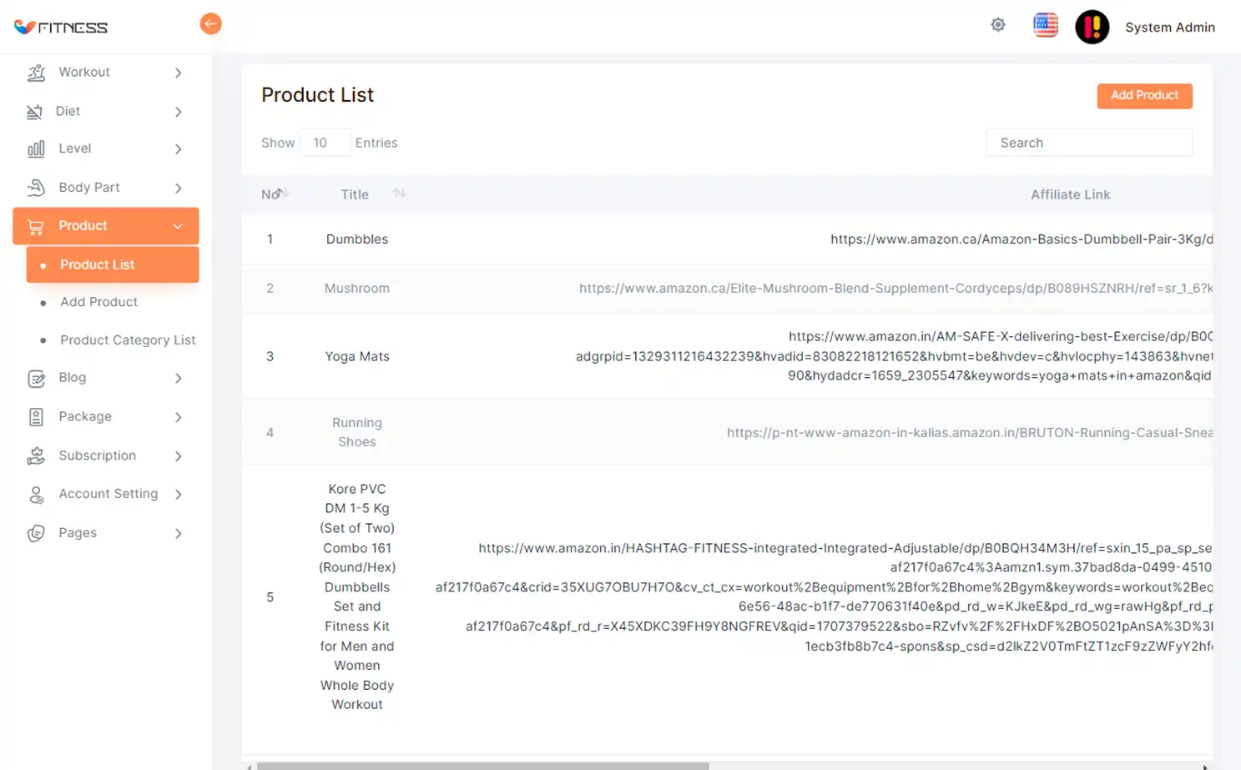Click the Product shopping cart icon

click(x=34, y=226)
